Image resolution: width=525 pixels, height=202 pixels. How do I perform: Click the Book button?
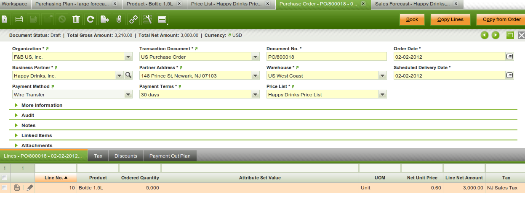click(x=412, y=19)
